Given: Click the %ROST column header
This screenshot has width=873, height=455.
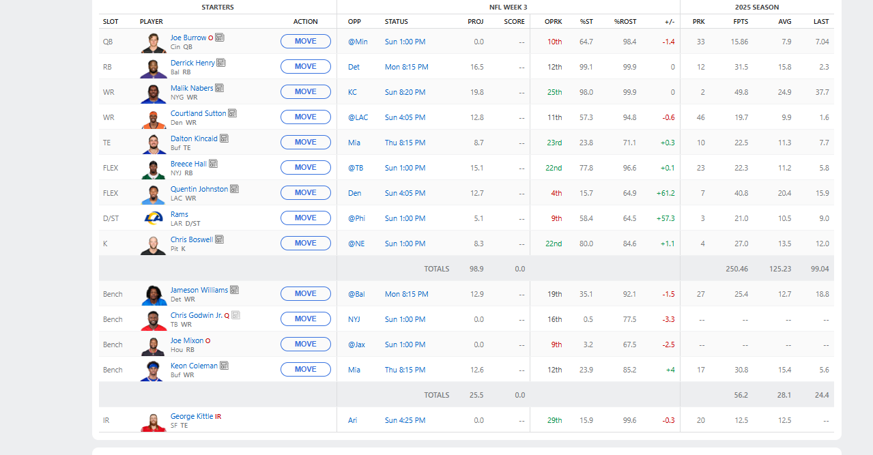Looking at the screenshot, I should click(x=625, y=21).
